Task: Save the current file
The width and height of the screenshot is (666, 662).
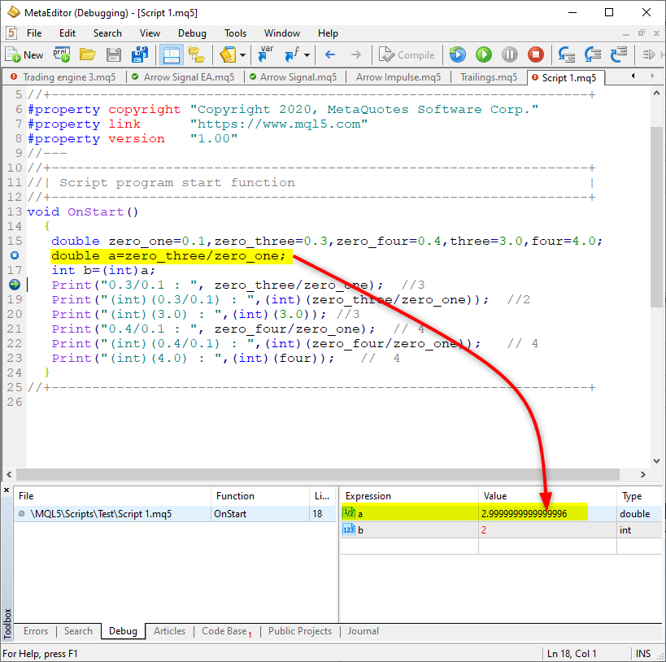Action: click(x=113, y=54)
